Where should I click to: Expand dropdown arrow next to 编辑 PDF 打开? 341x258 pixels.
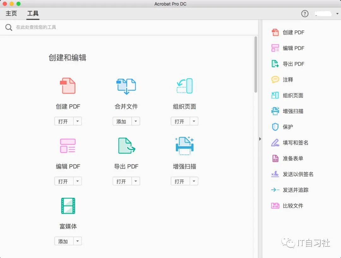[77, 181]
